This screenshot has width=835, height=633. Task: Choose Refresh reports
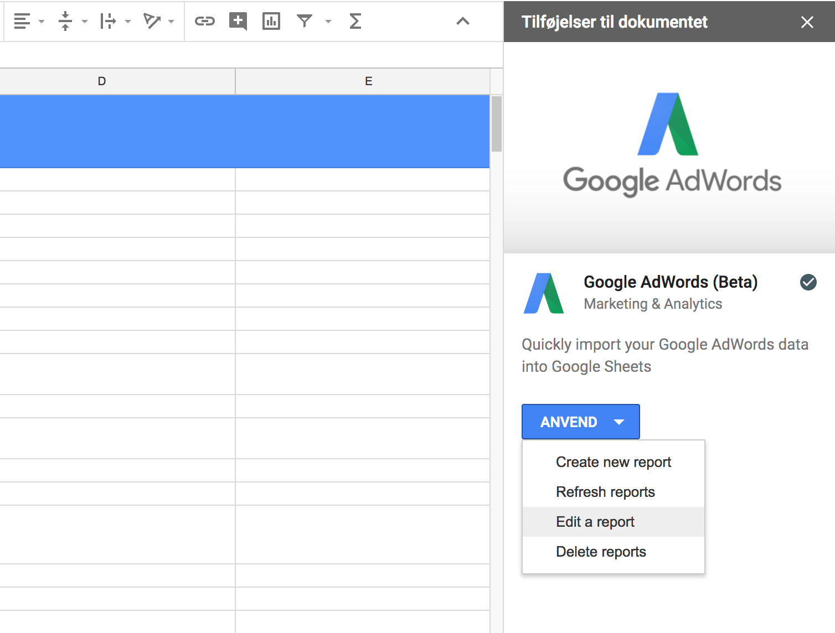click(x=614, y=492)
